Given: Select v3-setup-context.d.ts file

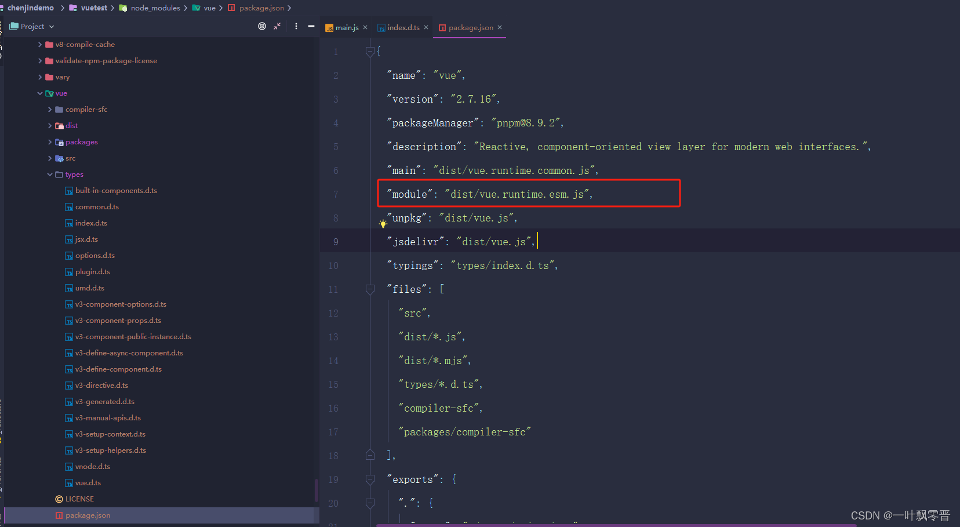Looking at the screenshot, I should 110,434.
